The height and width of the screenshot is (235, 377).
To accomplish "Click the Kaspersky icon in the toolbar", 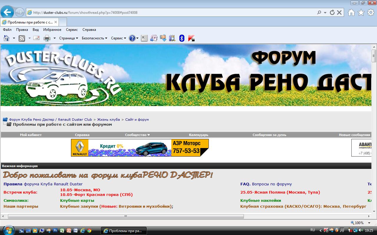I will 191,38.
